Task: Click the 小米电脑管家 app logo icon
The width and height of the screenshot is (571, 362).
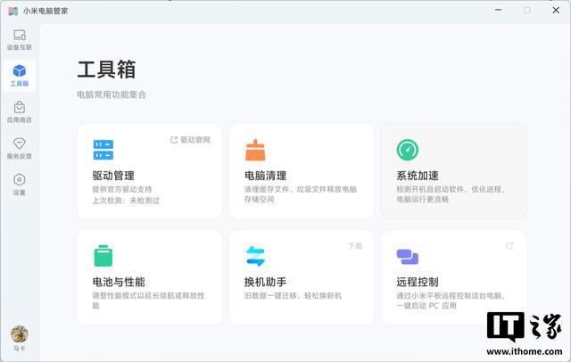Action: point(13,11)
